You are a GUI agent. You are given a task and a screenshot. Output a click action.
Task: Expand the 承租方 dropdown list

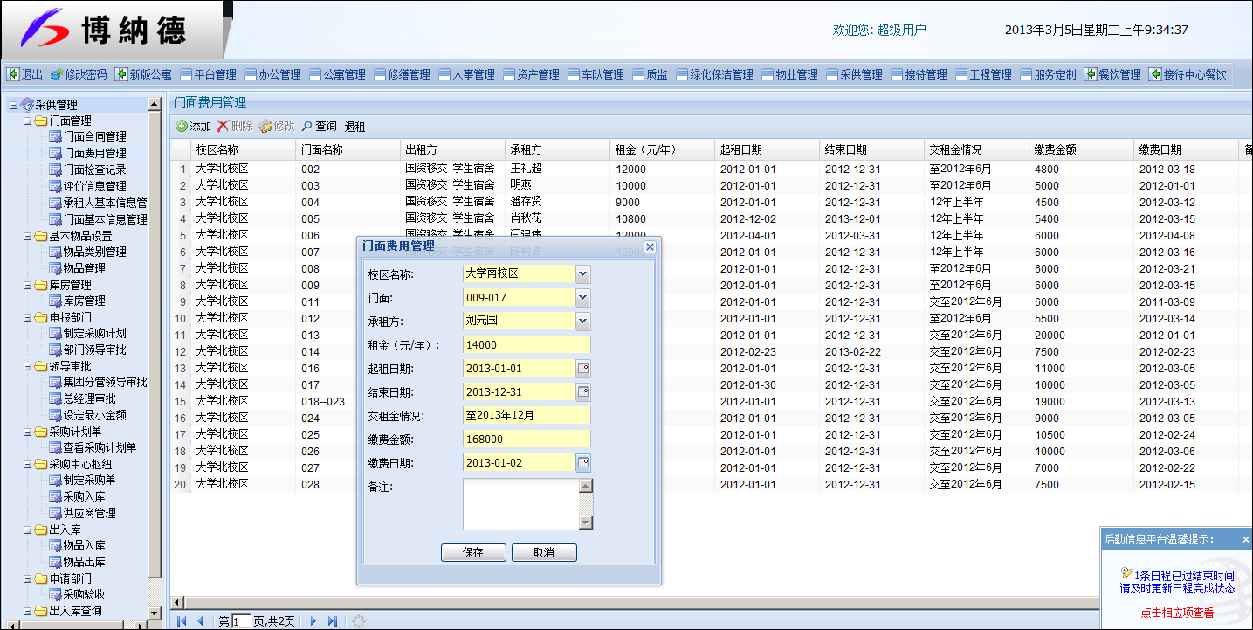coord(583,322)
